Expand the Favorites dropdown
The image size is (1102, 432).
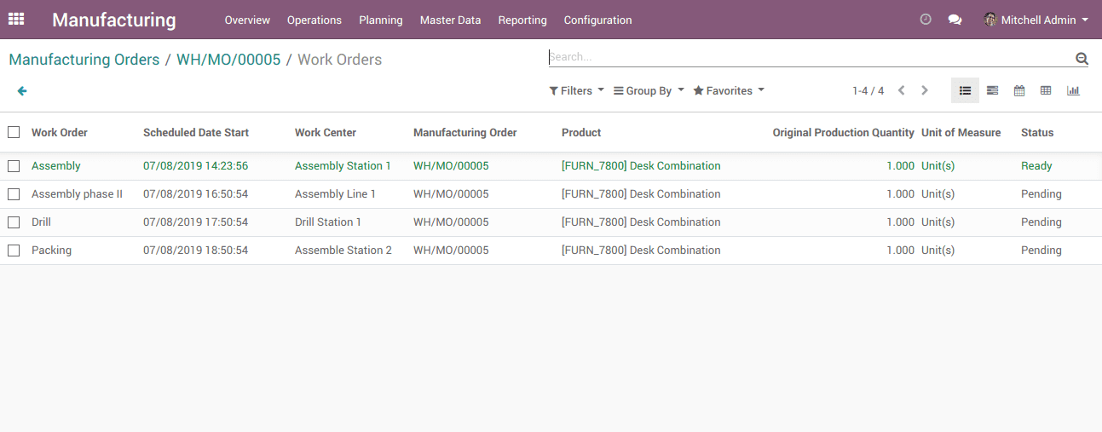pos(729,90)
